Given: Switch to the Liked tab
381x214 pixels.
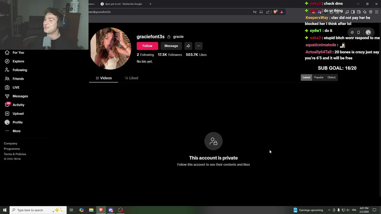Looking at the screenshot, I should tap(131, 78).
